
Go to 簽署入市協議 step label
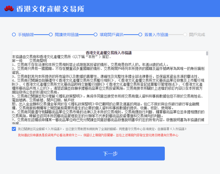(156, 35)
